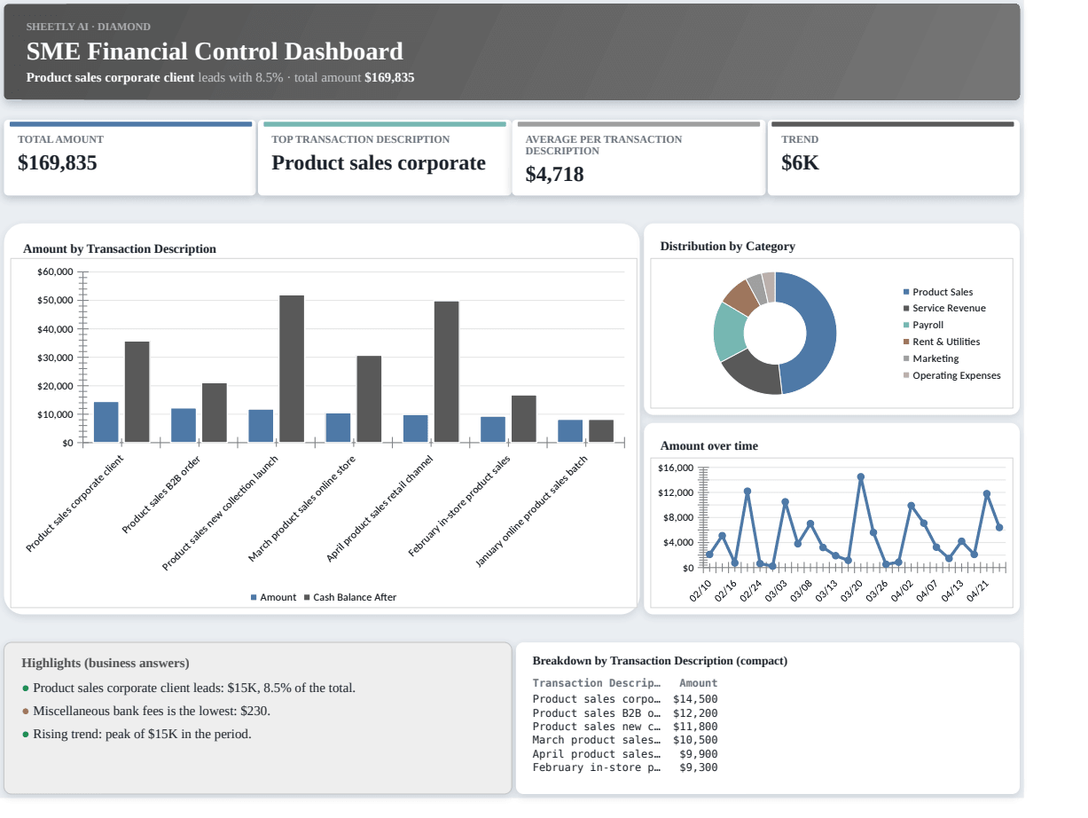Click the 'March product sales…' table row
The image size is (1088, 818).
pyautogui.click(x=625, y=740)
